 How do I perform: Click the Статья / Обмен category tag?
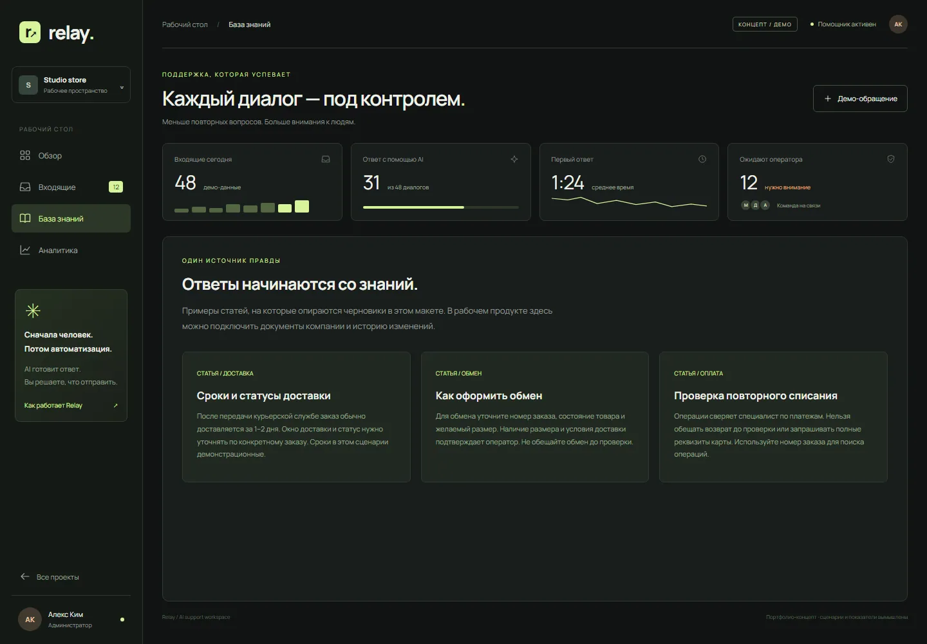tap(458, 374)
